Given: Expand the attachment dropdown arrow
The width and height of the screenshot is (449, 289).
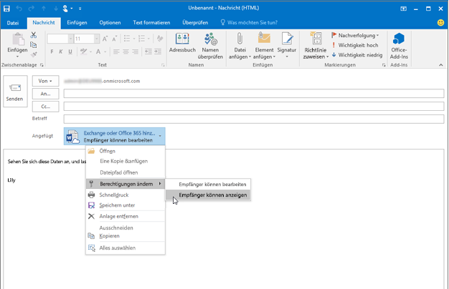Looking at the screenshot, I should point(160,136).
